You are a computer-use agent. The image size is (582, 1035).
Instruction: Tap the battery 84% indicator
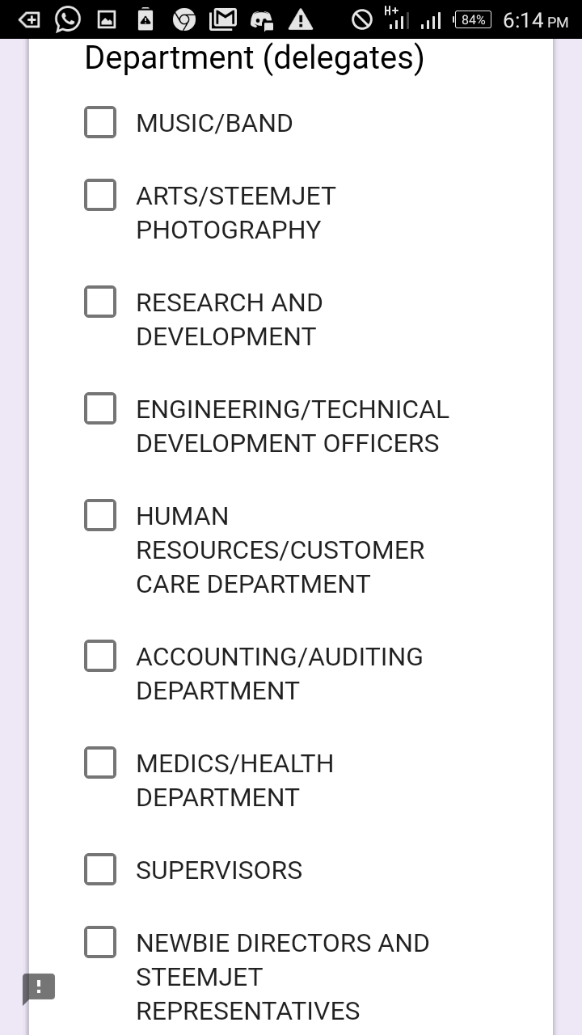473,19
